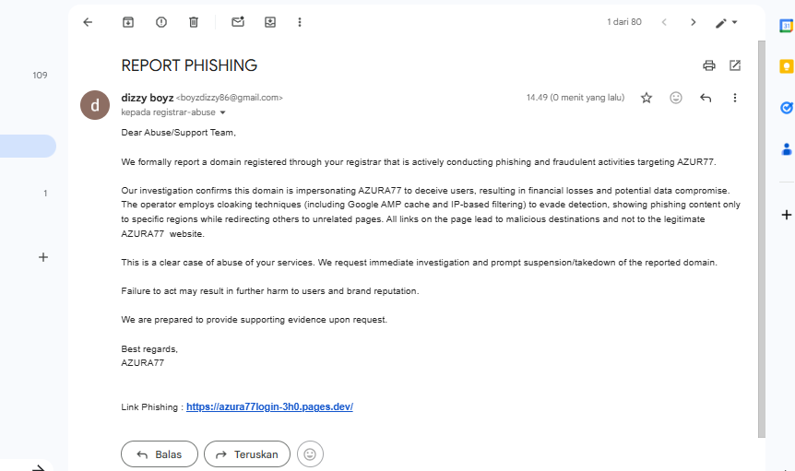Open more actions menu in top toolbar
795x471 pixels.
pyautogui.click(x=300, y=22)
